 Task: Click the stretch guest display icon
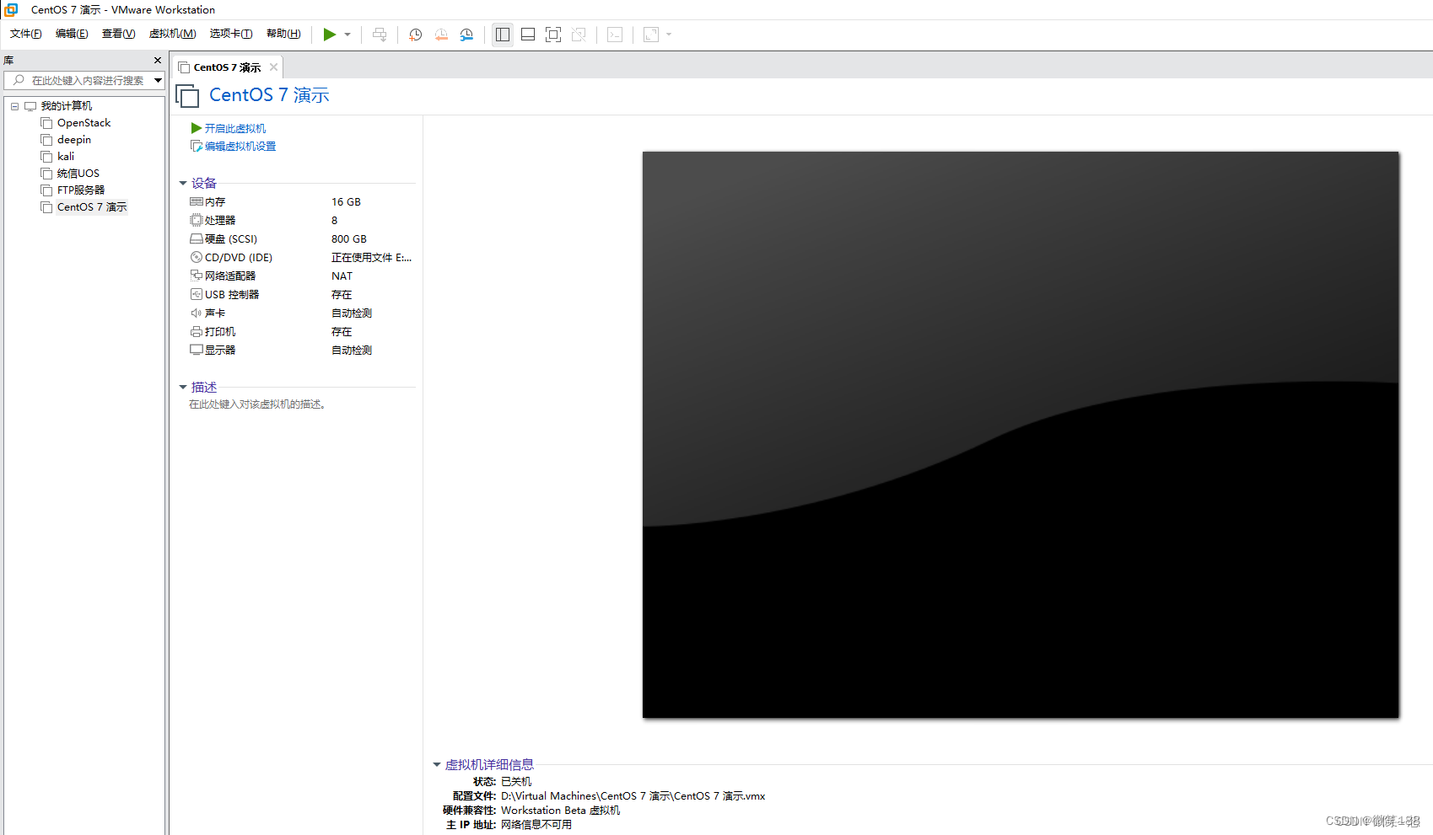[x=651, y=35]
